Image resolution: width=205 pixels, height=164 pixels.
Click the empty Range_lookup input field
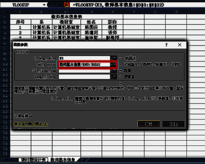(84, 77)
